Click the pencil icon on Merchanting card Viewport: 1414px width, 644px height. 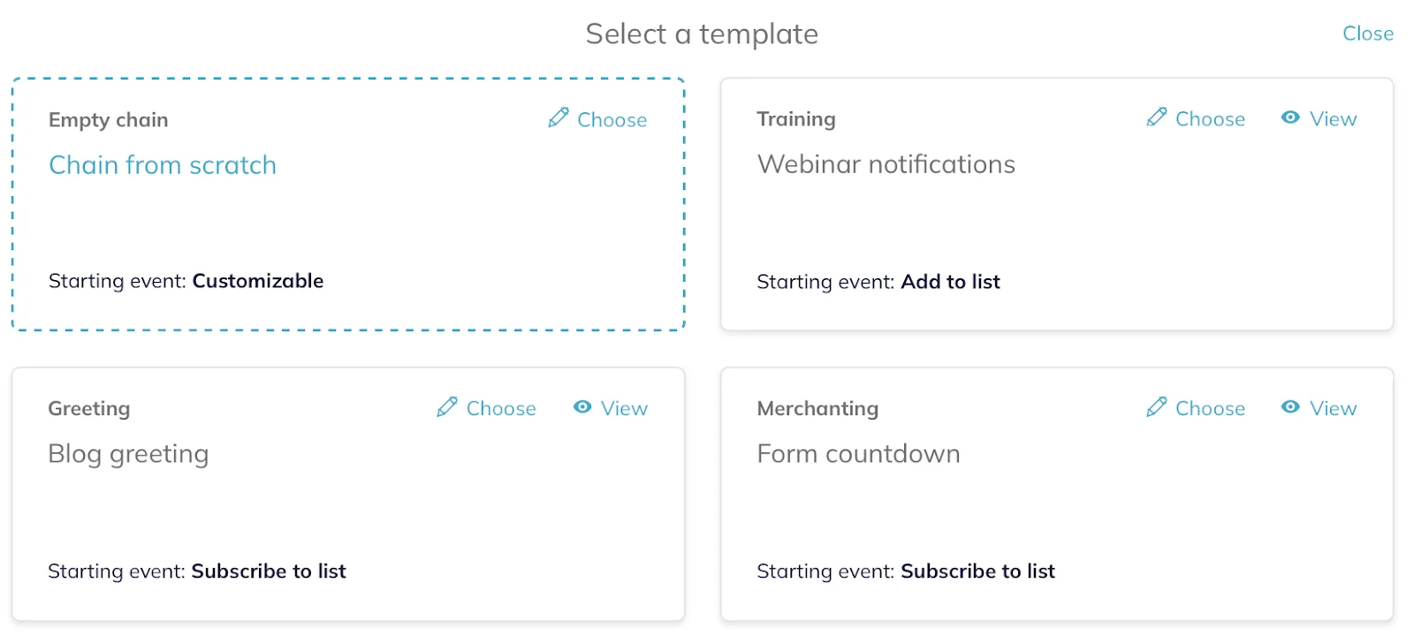tap(1156, 406)
